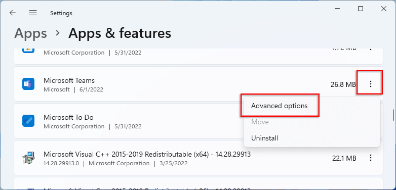Click the Settings window title
396x190 pixels.
[x=61, y=13]
